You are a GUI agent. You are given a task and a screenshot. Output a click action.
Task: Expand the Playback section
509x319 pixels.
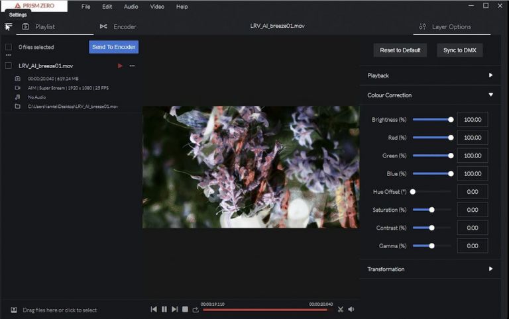pyautogui.click(x=490, y=75)
